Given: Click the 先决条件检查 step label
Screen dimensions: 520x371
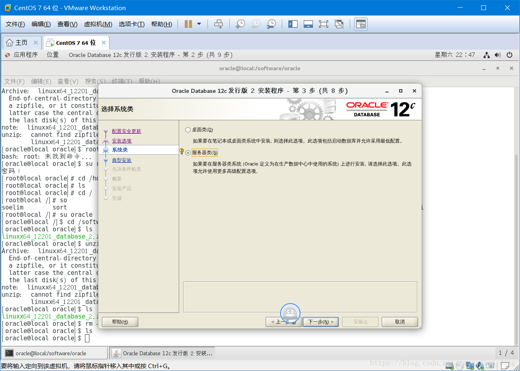Looking at the screenshot, I should [x=127, y=169].
